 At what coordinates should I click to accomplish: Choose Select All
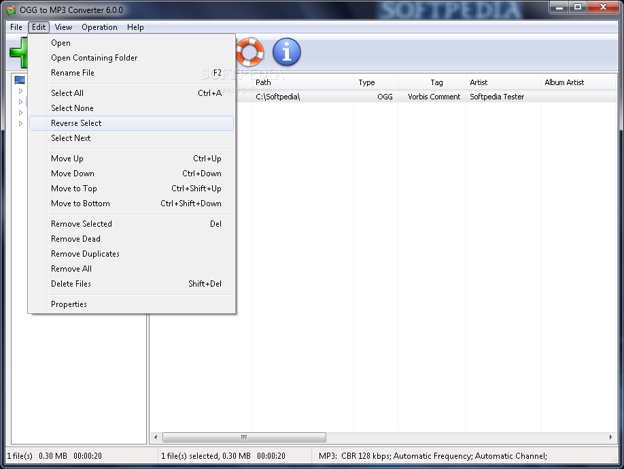(x=131, y=93)
